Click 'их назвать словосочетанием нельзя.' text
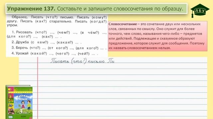This screenshot has height=119, width=213. coord(139,48)
